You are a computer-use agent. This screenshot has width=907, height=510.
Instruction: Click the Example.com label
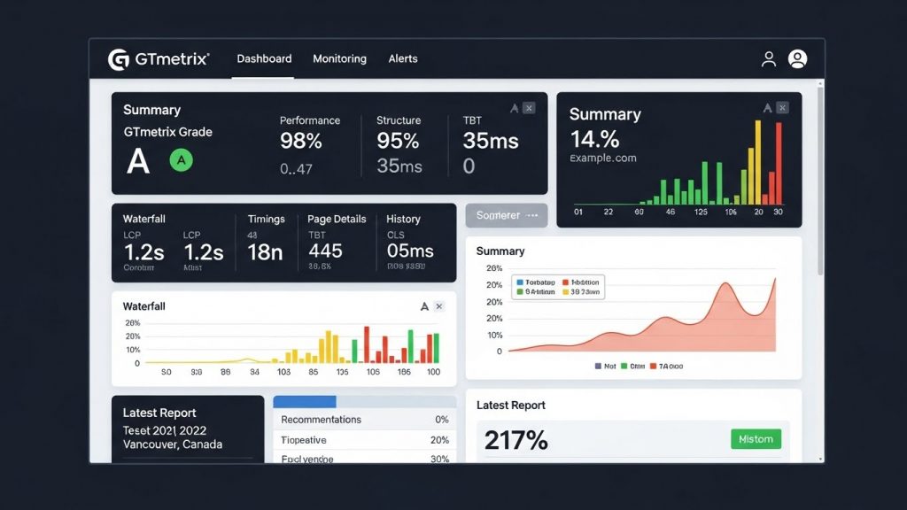tap(602, 158)
